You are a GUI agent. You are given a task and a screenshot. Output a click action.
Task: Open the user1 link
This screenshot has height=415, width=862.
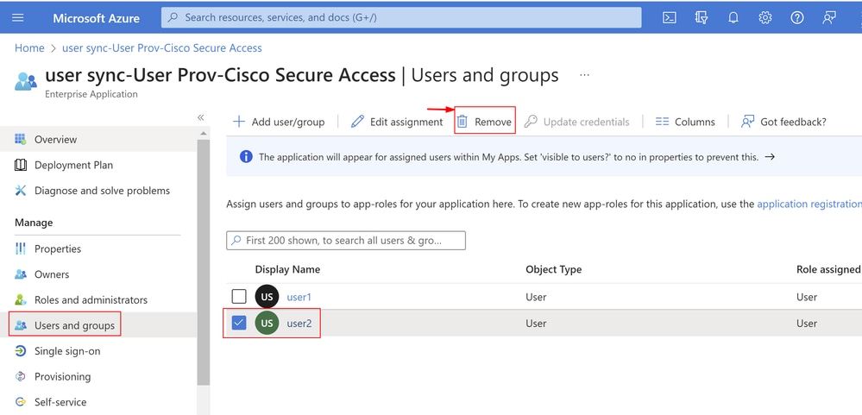click(x=299, y=297)
